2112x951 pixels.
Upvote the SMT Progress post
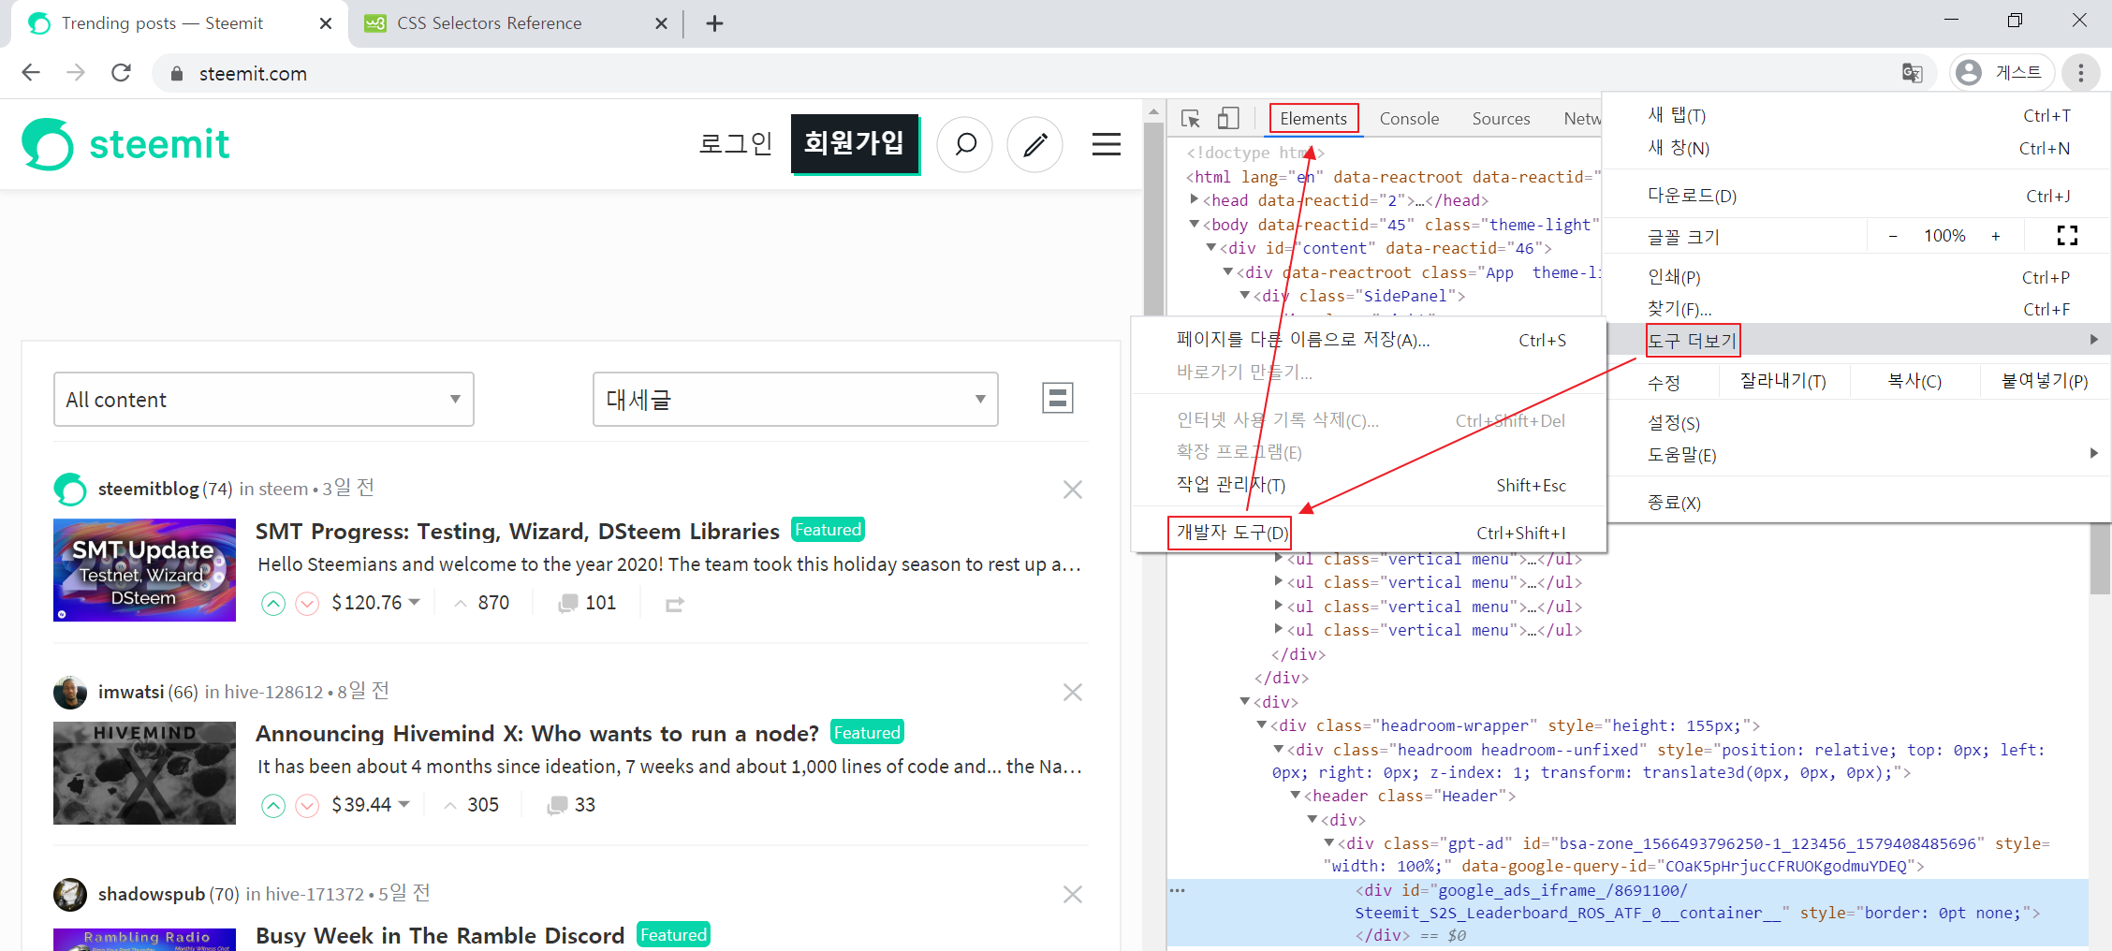272,604
